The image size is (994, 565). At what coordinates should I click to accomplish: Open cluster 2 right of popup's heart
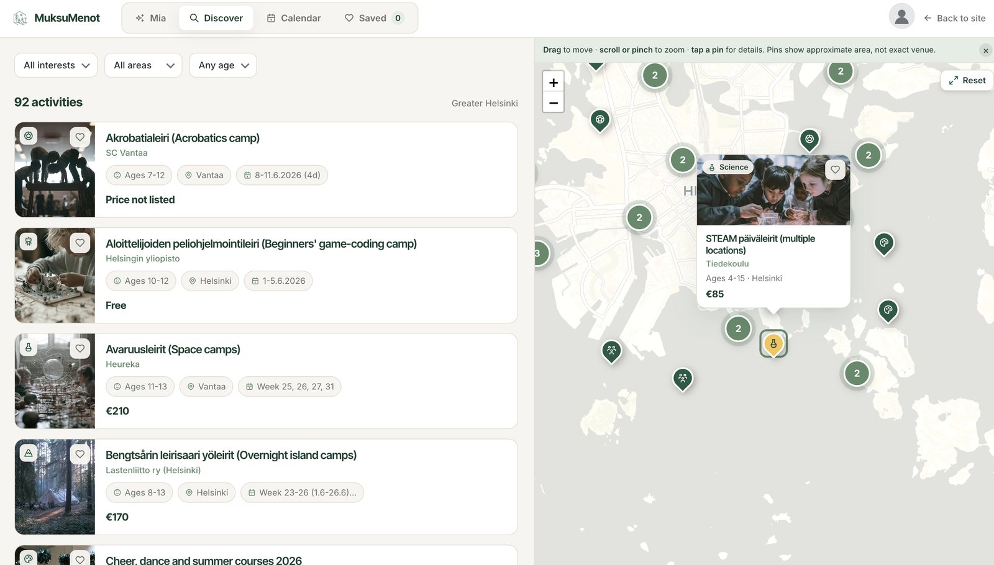[869, 155]
